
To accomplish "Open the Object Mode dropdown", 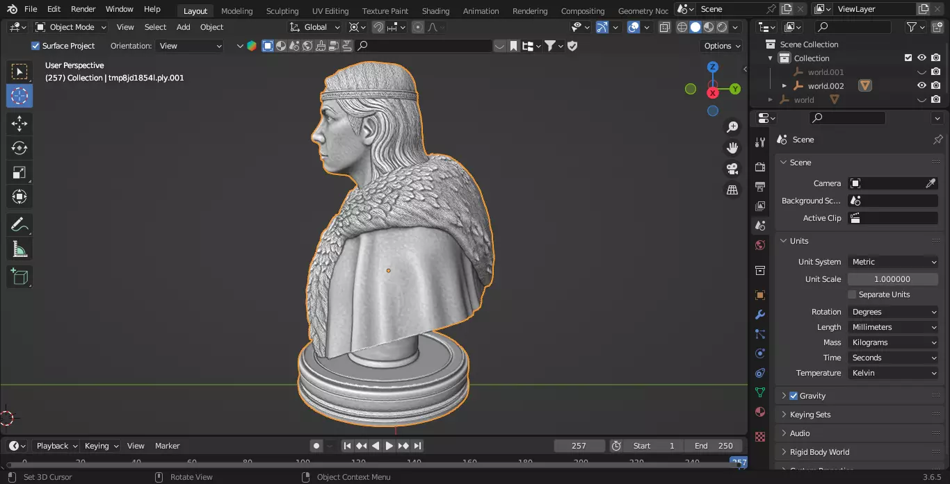I will tap(71, 27).
